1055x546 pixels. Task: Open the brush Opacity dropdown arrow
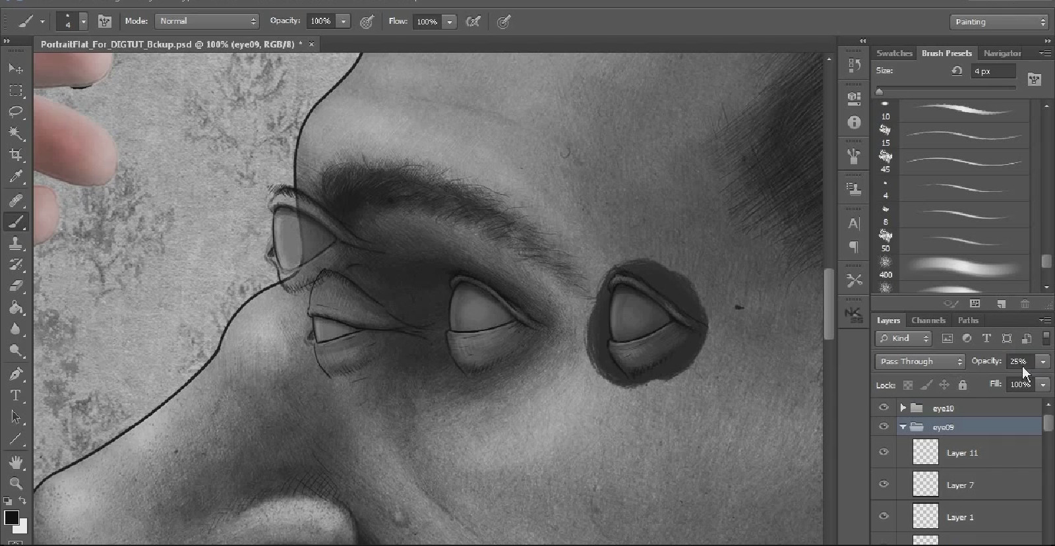[344, 21]
